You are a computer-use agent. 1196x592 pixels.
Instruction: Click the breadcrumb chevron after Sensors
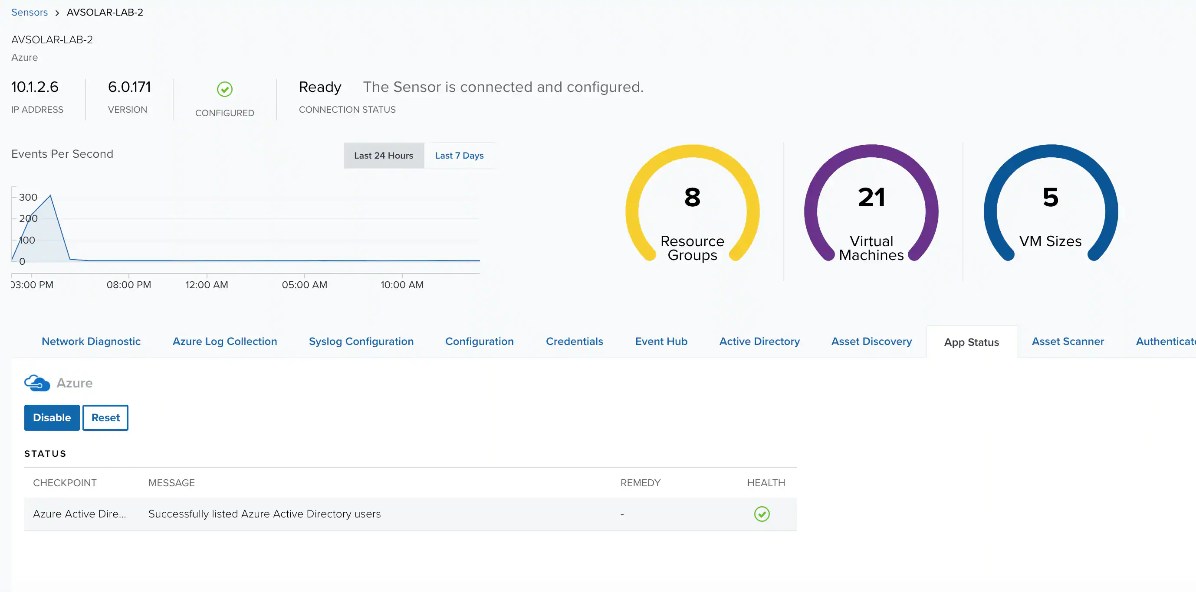(57, 13)
